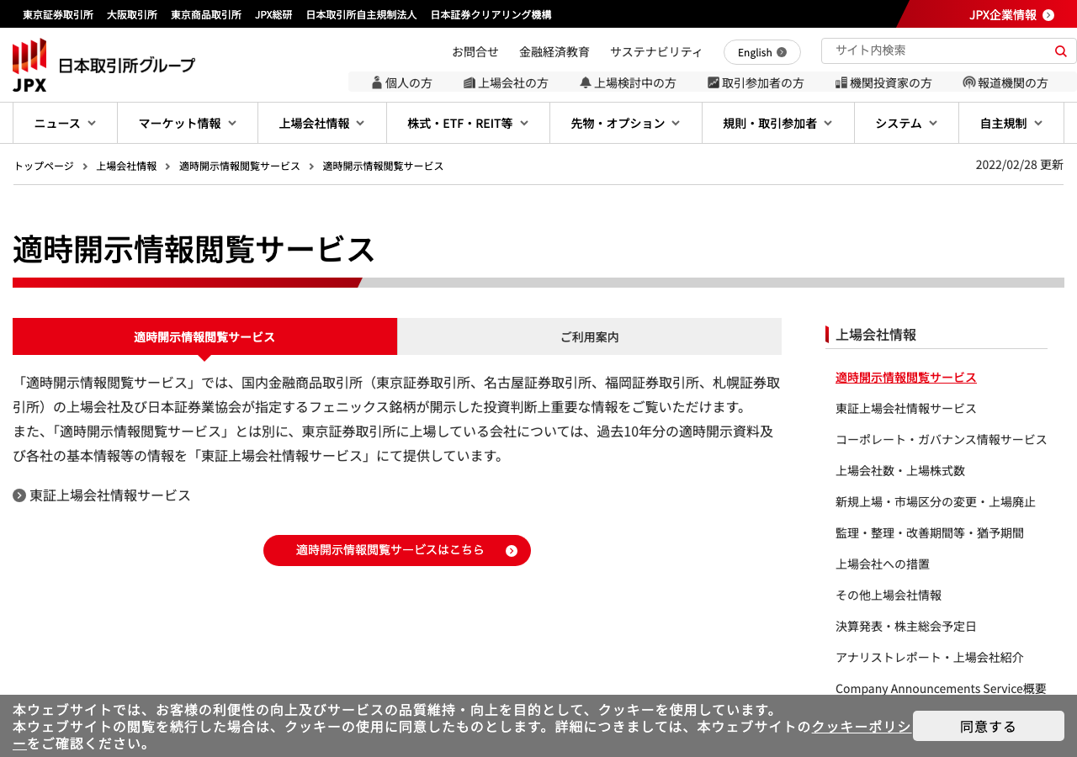
Task: Click the arrow icon in the English button
Action: point(782,52)
